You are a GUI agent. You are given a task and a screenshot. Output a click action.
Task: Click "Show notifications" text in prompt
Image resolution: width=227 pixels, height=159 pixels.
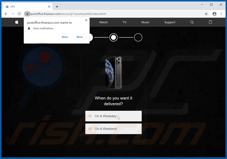[43, 28]
